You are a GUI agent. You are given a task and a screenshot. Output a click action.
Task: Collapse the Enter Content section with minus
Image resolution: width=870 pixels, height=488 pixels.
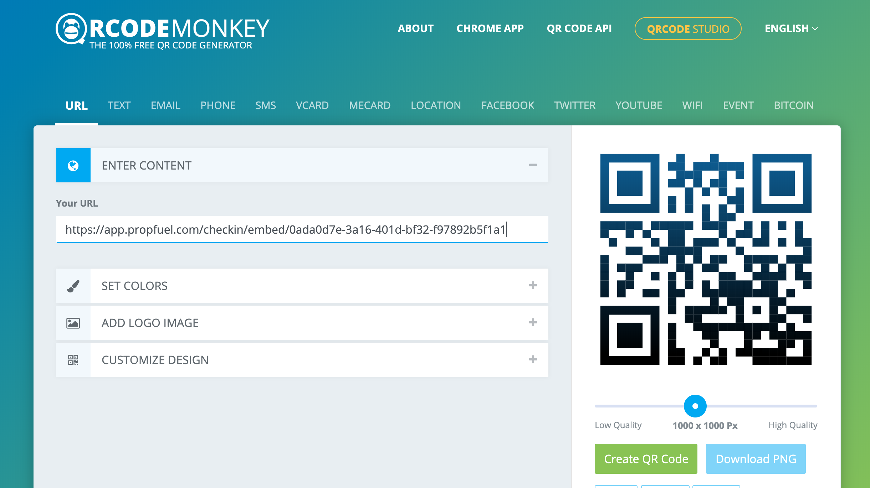[533, 165]
